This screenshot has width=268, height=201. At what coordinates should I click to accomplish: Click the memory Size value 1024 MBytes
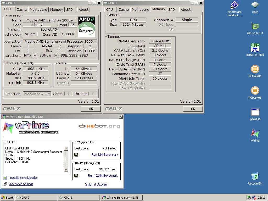[x=133, y=24]
